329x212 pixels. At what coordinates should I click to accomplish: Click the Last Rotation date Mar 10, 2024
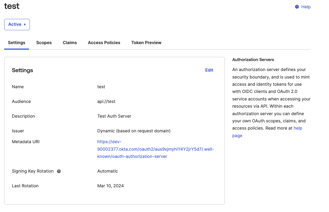110,186
